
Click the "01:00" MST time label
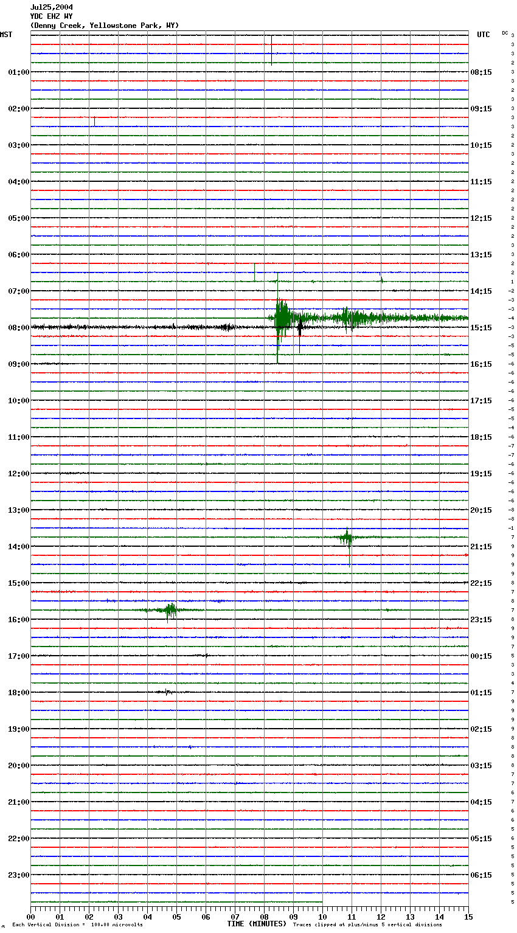(19, 72)
